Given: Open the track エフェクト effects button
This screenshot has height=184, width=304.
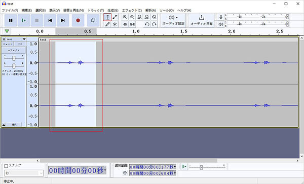Looking at the screenshot, I should 14,50.
